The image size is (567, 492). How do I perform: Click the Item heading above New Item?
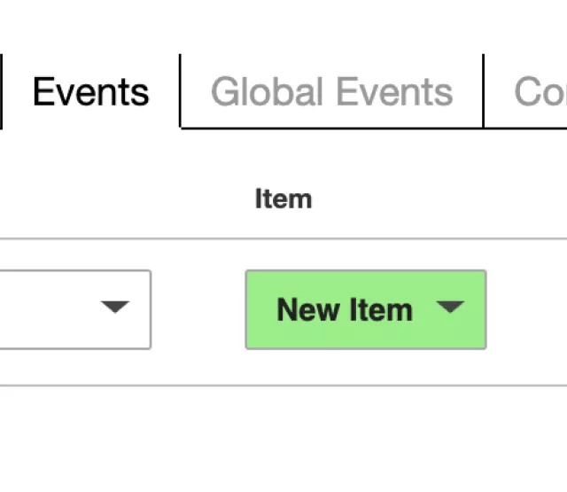283,199
